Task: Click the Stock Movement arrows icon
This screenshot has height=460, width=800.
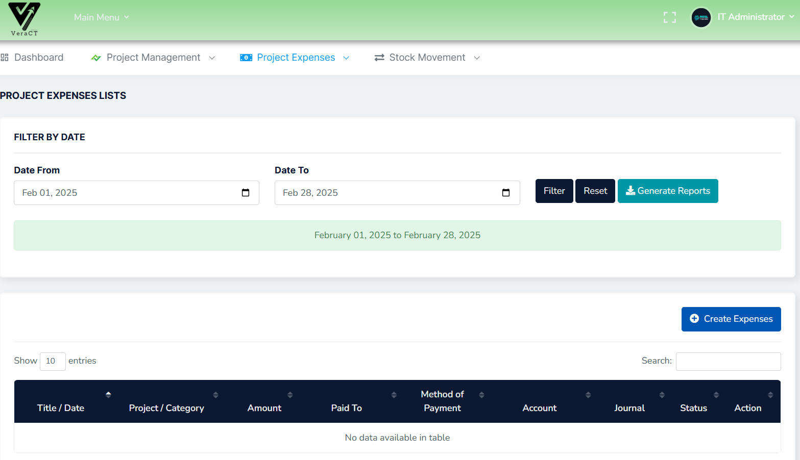Action: pos(379,57)
